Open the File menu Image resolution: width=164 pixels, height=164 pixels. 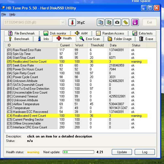pos(4,14)
